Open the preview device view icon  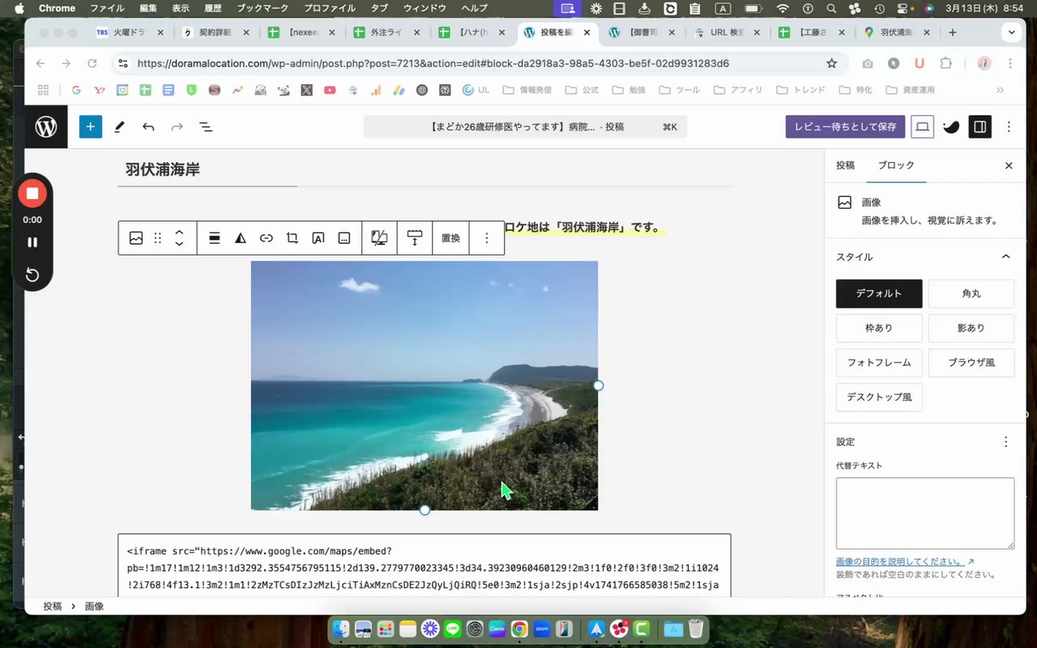point(921,126)
